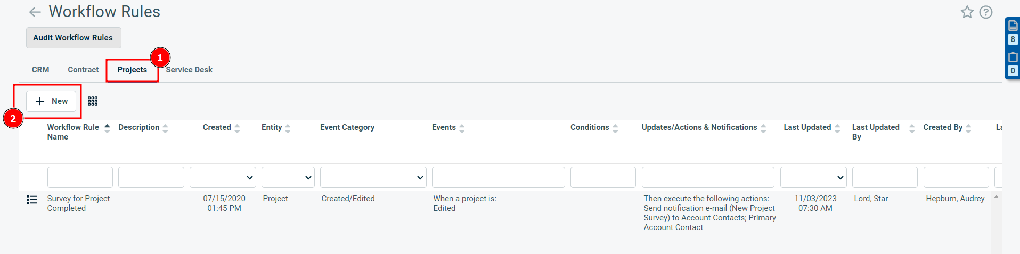Add page to favorites with star icon
This screenshot has width=1020, height=254.
click(x=967, y=12)
